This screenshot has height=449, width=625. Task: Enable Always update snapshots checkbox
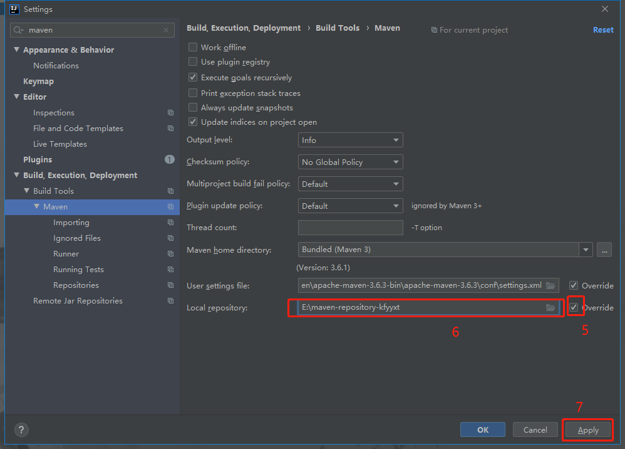193,107
